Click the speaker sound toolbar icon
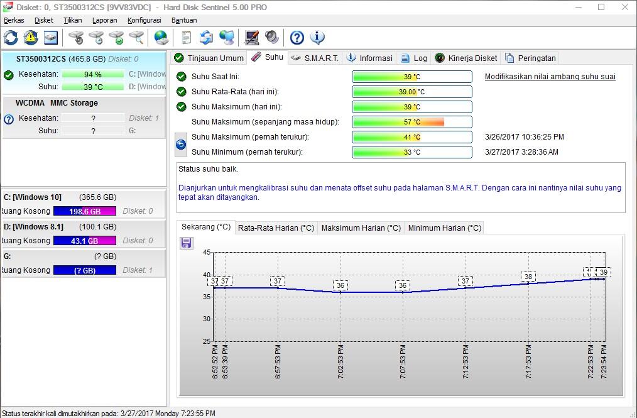The image size is (637, 418). click(272, 38)
